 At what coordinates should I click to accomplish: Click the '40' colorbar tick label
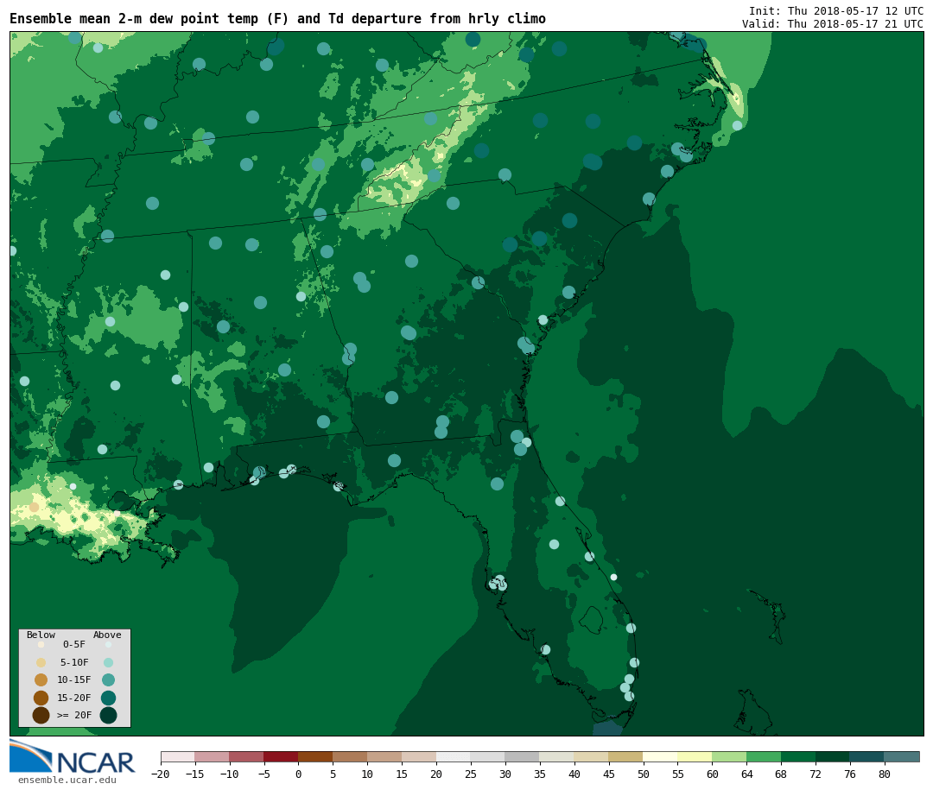[574, 774]
